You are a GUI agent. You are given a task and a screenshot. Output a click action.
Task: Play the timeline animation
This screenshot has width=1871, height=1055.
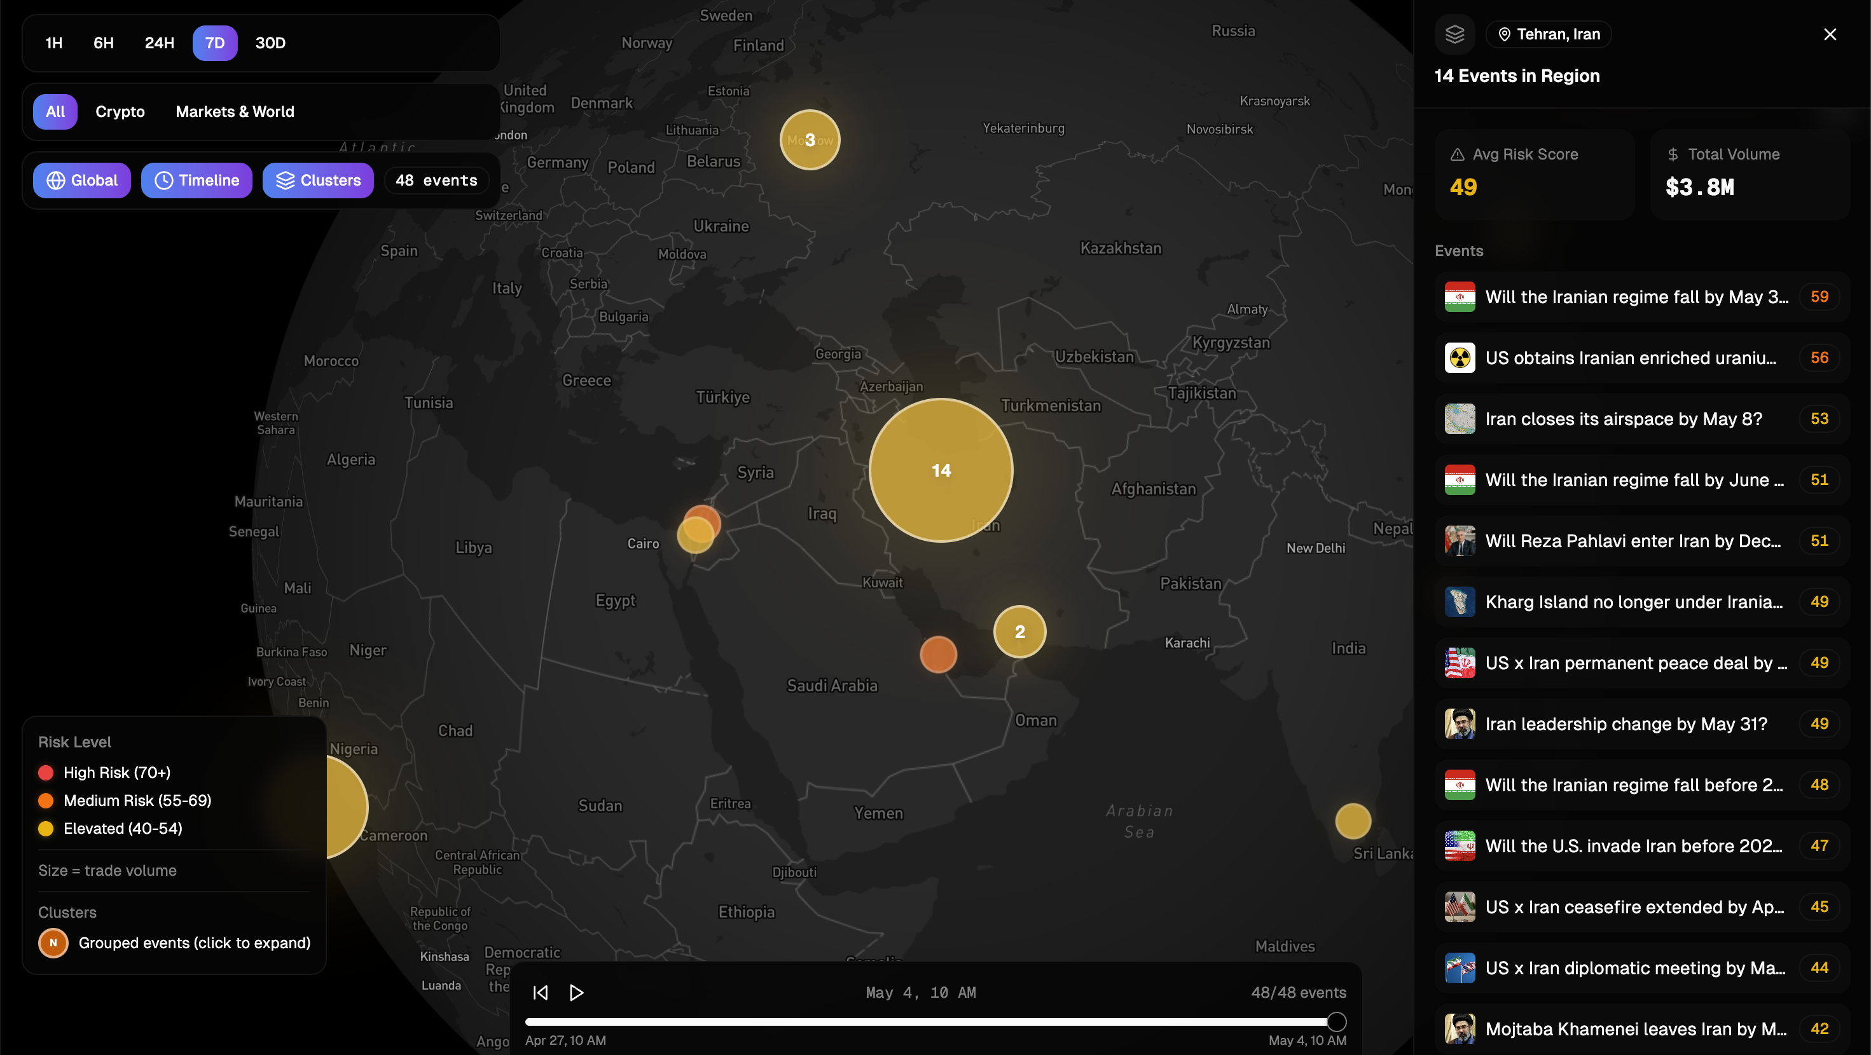coord(577,993)
